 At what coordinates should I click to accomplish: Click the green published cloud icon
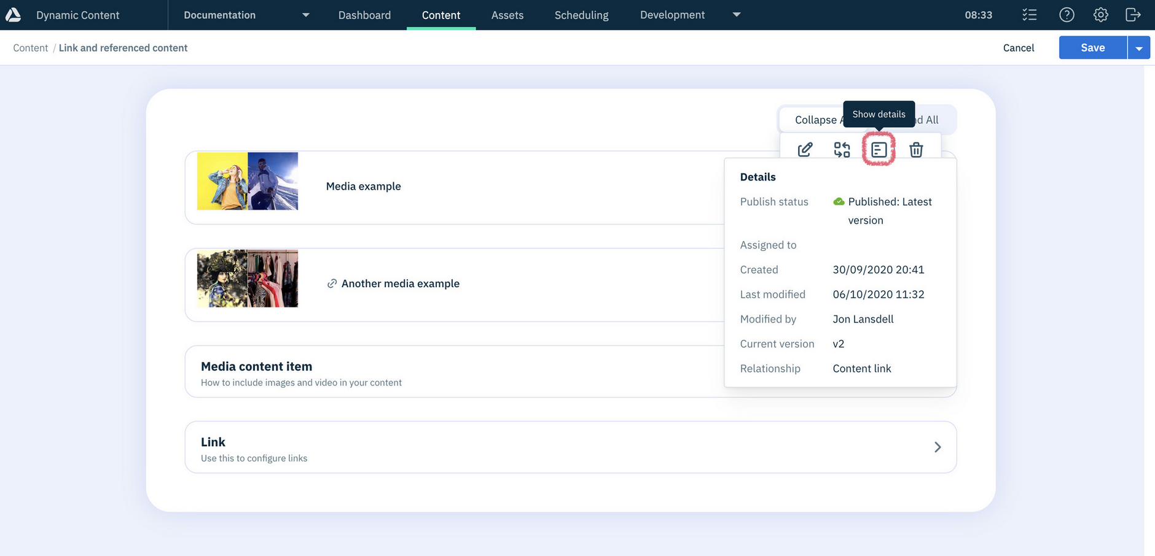[839, 201]
